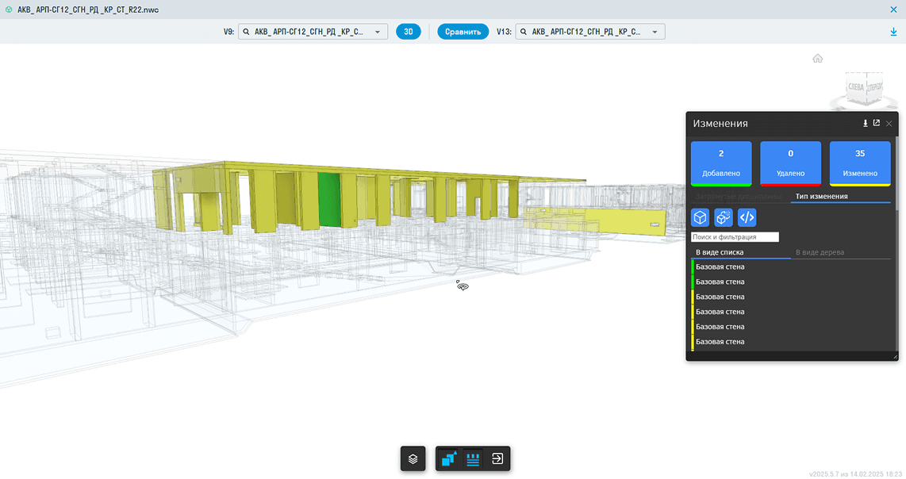Download the changes report in panel header

coord(865,124)
